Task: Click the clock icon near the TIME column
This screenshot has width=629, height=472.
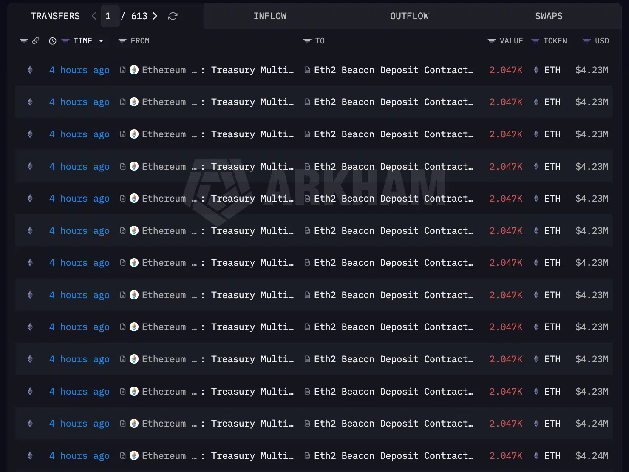Action: pos(52,41)
